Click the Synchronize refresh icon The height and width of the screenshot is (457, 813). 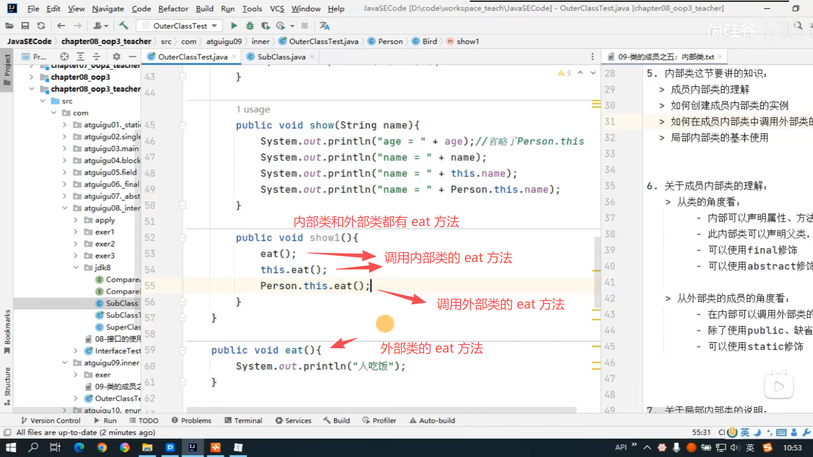click(x=41, y=26)
